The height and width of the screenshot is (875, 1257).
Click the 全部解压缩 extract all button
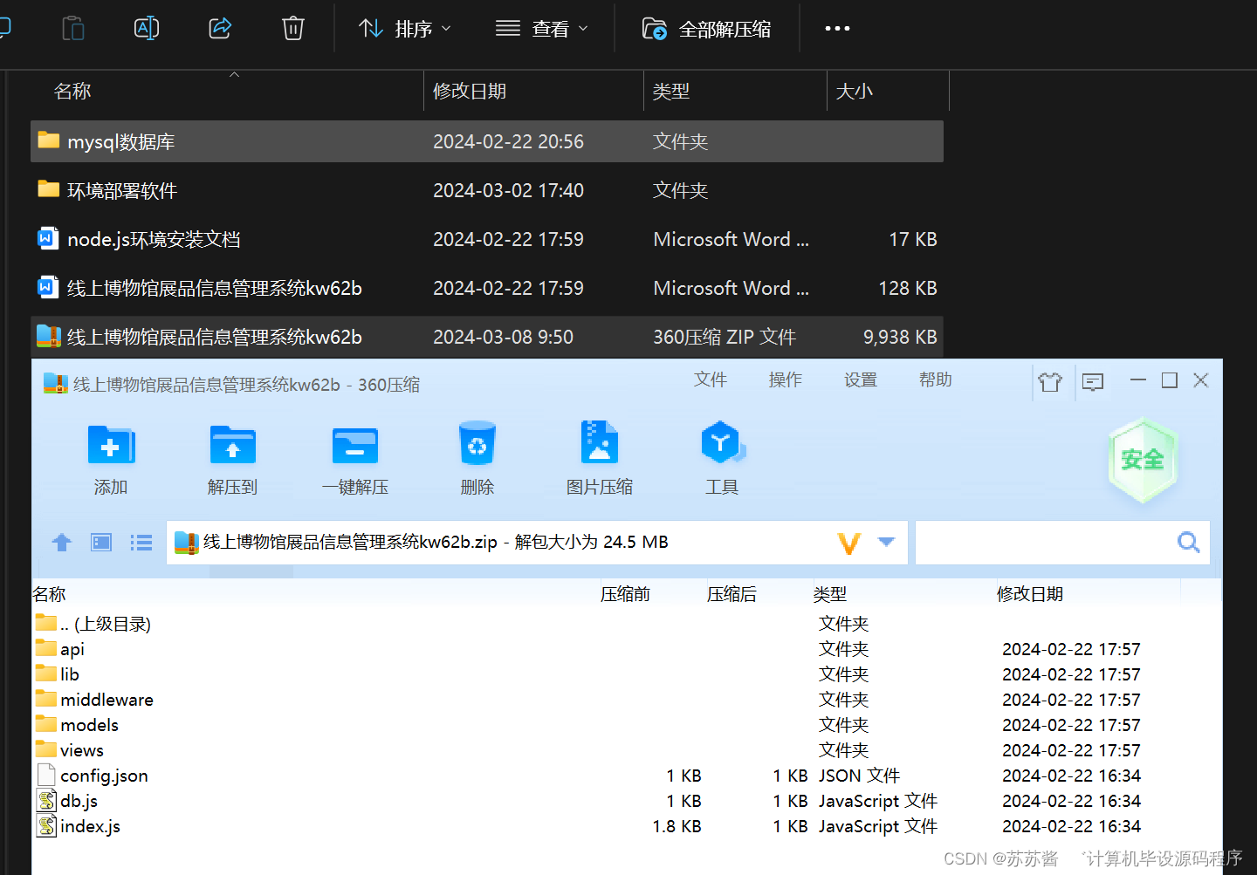[707, 28]
